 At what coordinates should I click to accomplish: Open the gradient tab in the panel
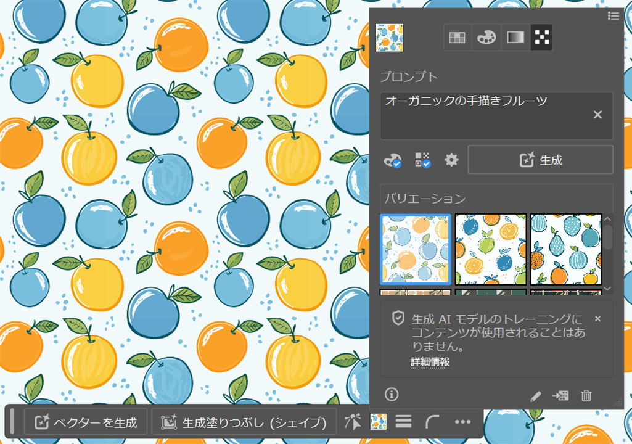point(514,38)
